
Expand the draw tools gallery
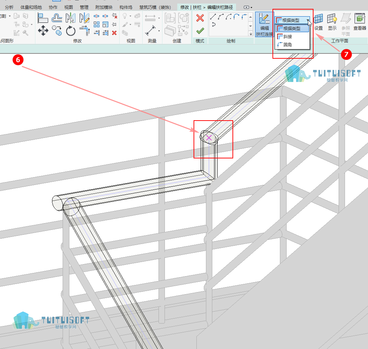point(251,34)
